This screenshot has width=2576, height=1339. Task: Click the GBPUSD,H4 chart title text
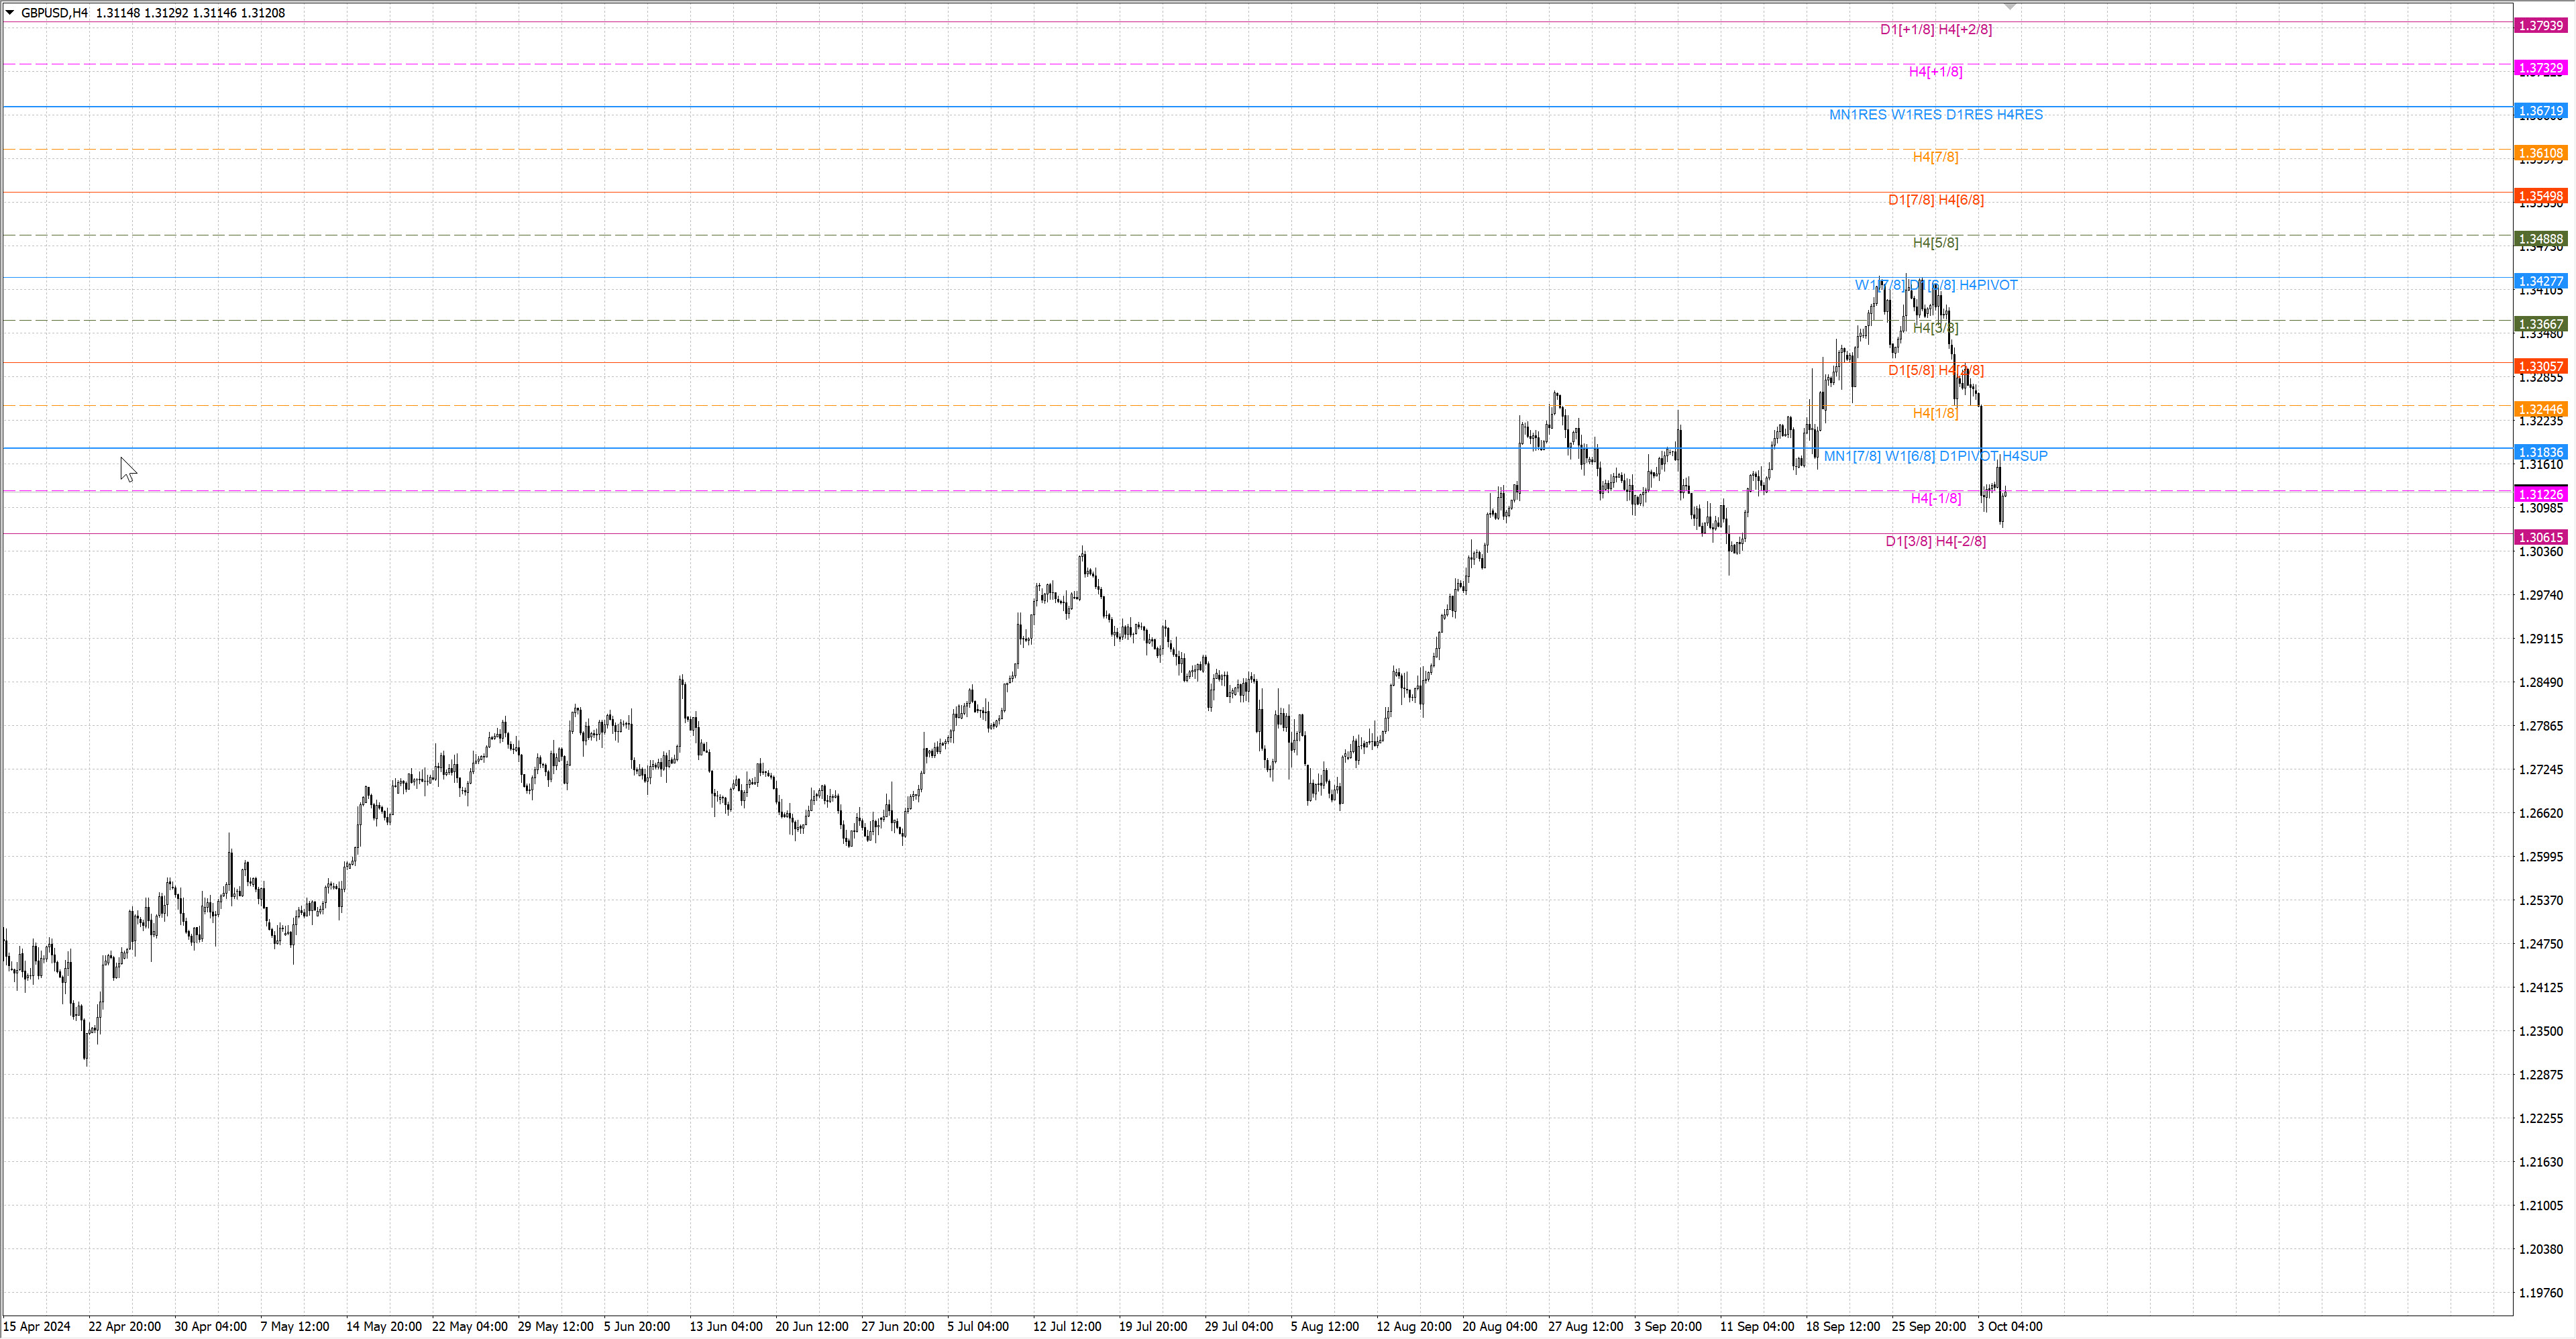[x=54, y=13]
